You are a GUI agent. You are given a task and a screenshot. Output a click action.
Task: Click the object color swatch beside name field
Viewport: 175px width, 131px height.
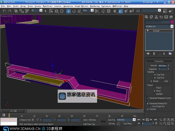pos(172,22)
